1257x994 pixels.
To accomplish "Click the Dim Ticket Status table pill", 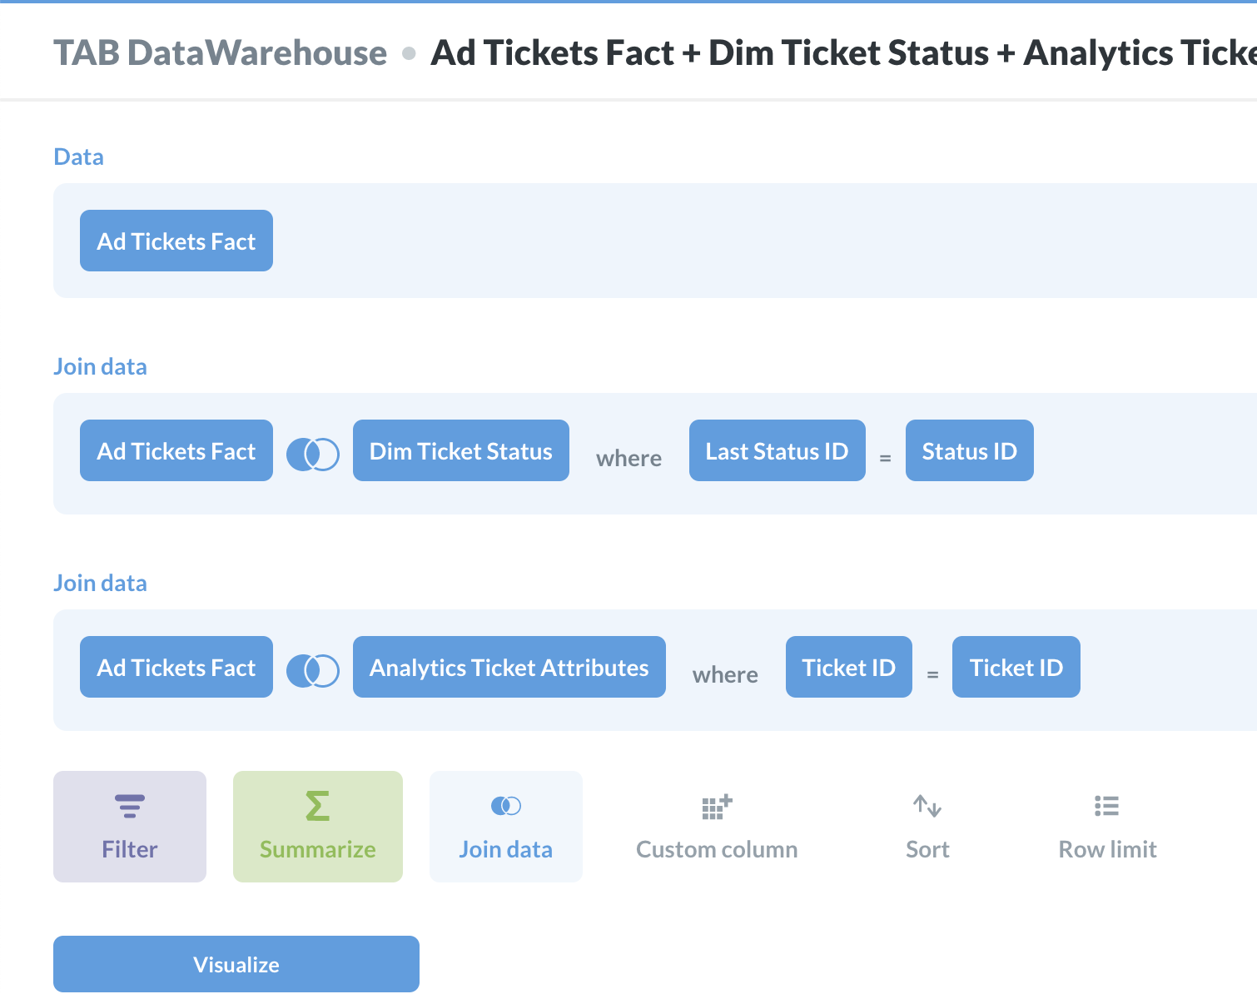I will pyautogui.click(x=460, y=450).
